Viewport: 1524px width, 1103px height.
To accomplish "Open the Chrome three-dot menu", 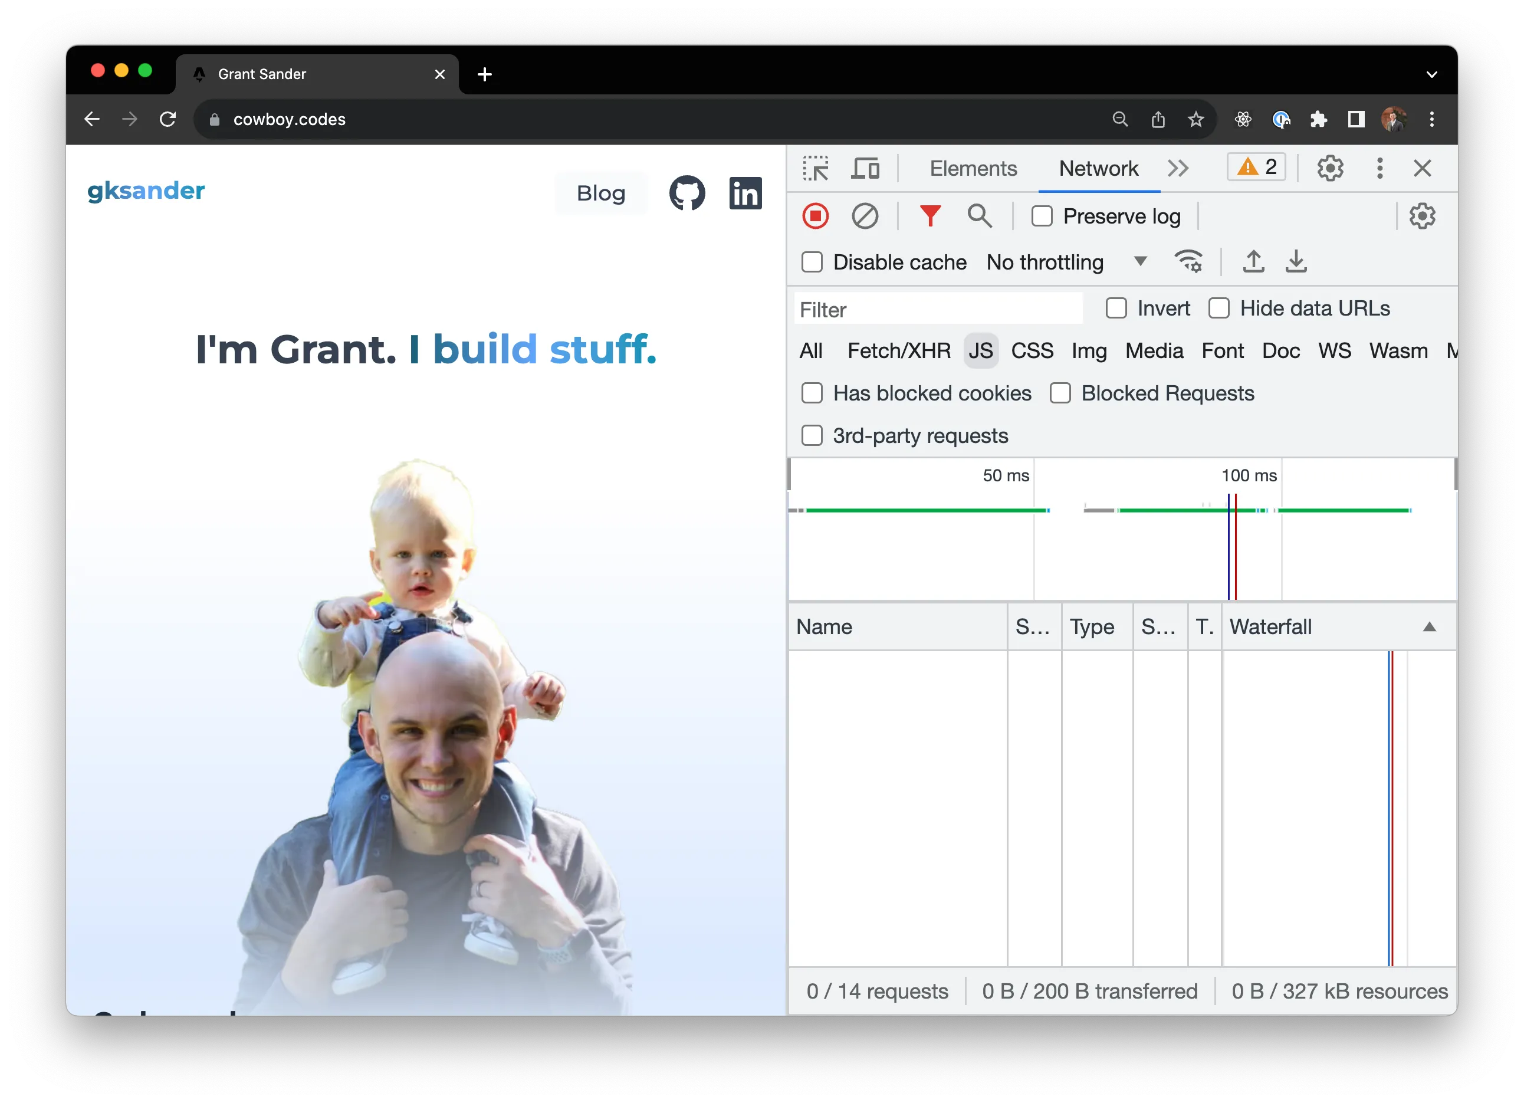I will 1432,119.
